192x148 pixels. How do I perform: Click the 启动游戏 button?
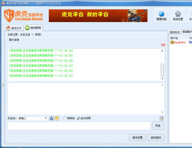pyautogui.click(x=156, y=138)
